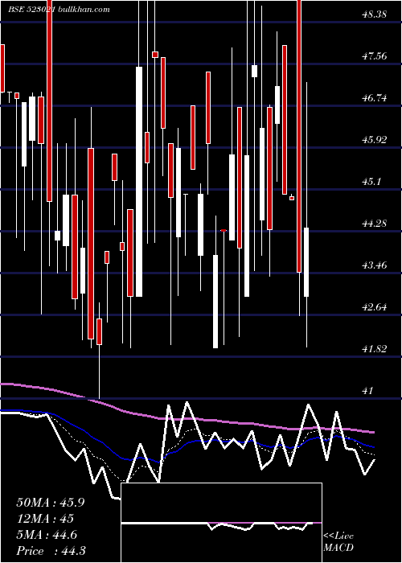Viewport: 402px width, 563px height.
Task: Select the 47.56 price axis label
Action: pyautogui.click(x=375, y=56)
